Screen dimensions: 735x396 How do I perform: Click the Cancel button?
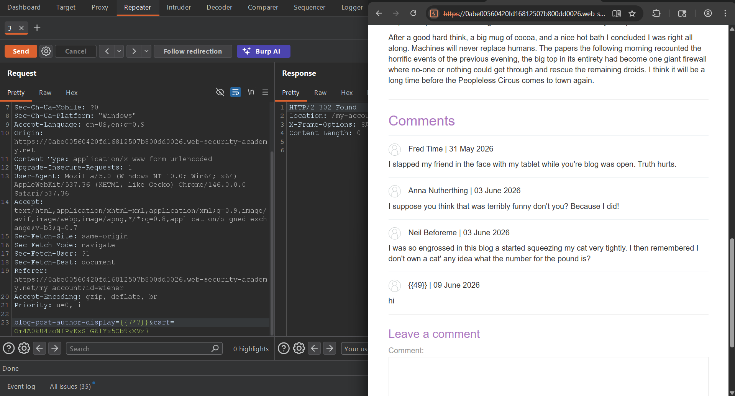pos(75,51)
